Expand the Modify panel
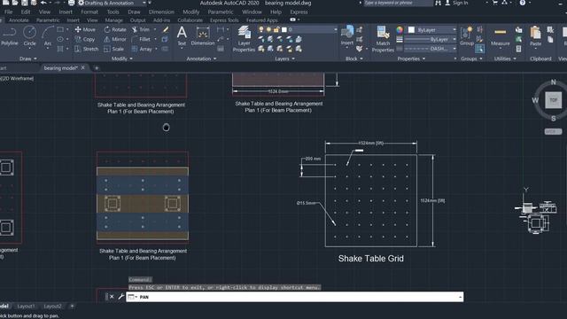 coord(122,58)
